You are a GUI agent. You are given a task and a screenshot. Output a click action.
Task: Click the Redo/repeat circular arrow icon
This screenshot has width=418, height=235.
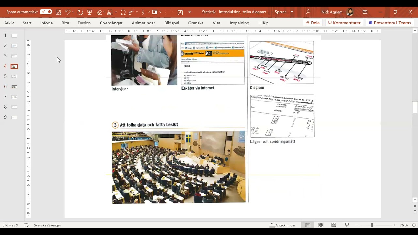tap(80, 12)
